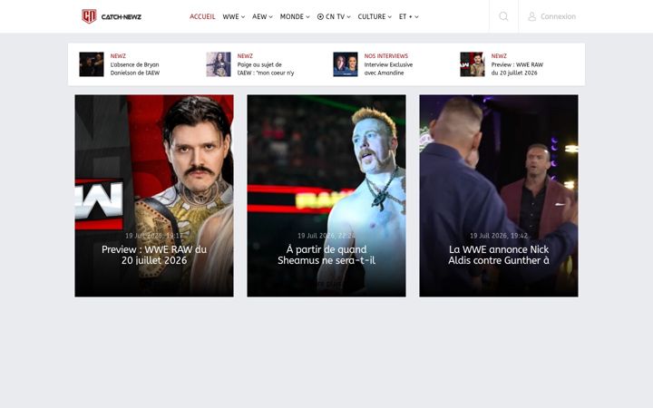Expand the WWE dropdown chevron
The height and width of the screenshot is (408, 653).
click(x=243, y=17)
